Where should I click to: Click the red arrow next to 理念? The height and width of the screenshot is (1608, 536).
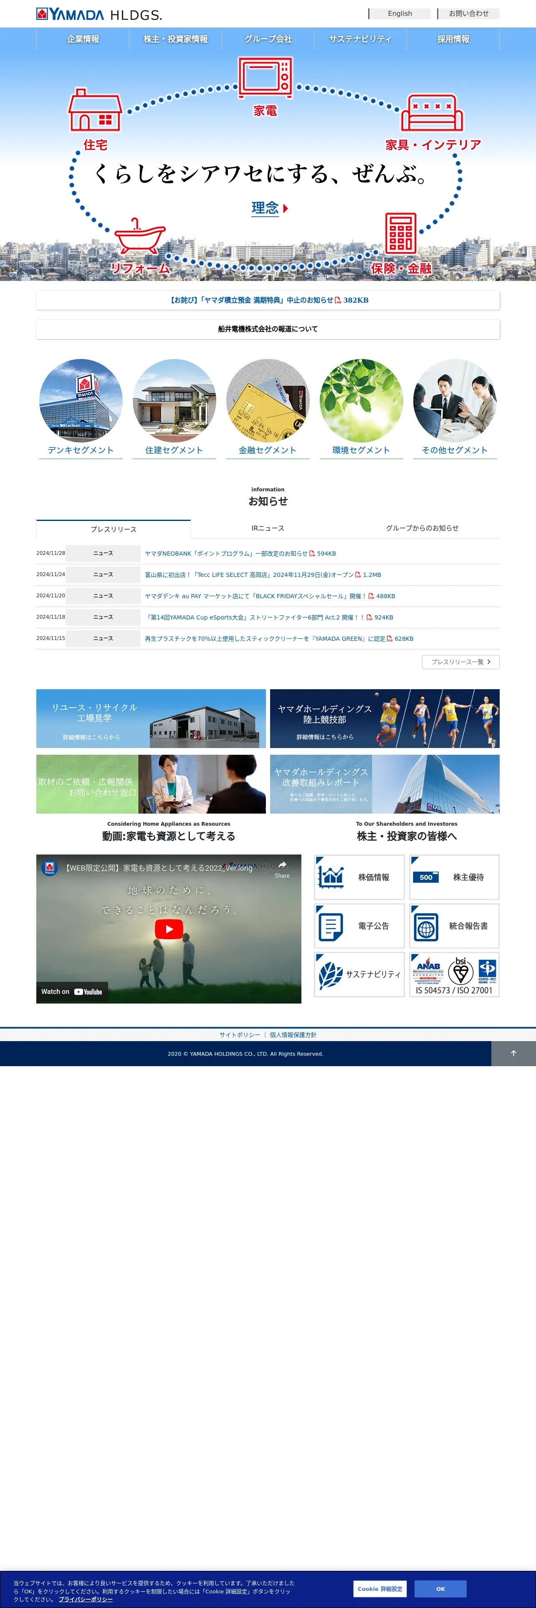point(286,208)
